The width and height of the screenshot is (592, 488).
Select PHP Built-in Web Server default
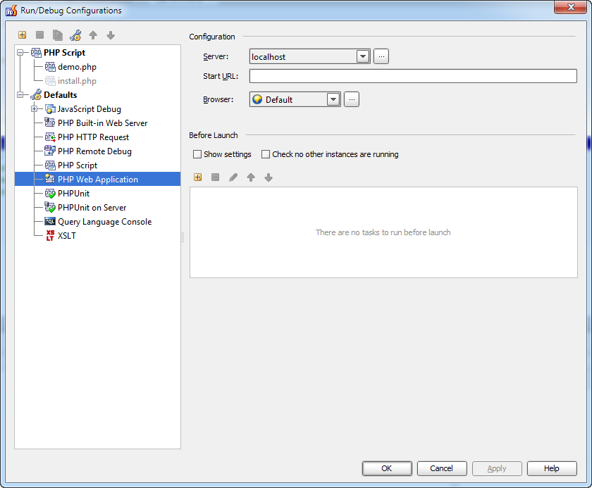coord(102,123)
